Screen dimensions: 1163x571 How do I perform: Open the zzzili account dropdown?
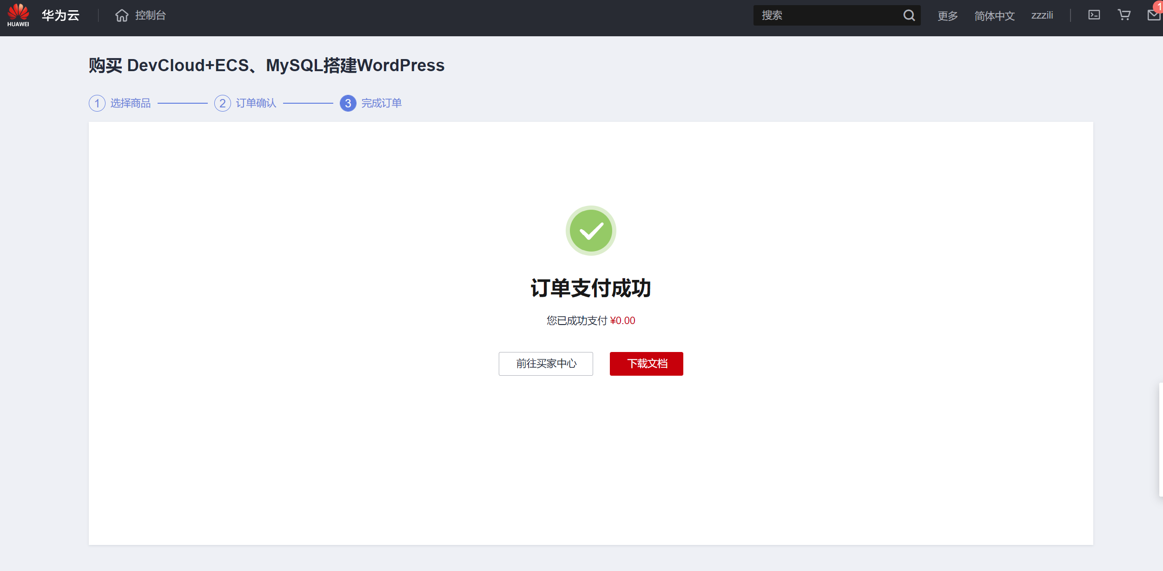pos(1042,15)
